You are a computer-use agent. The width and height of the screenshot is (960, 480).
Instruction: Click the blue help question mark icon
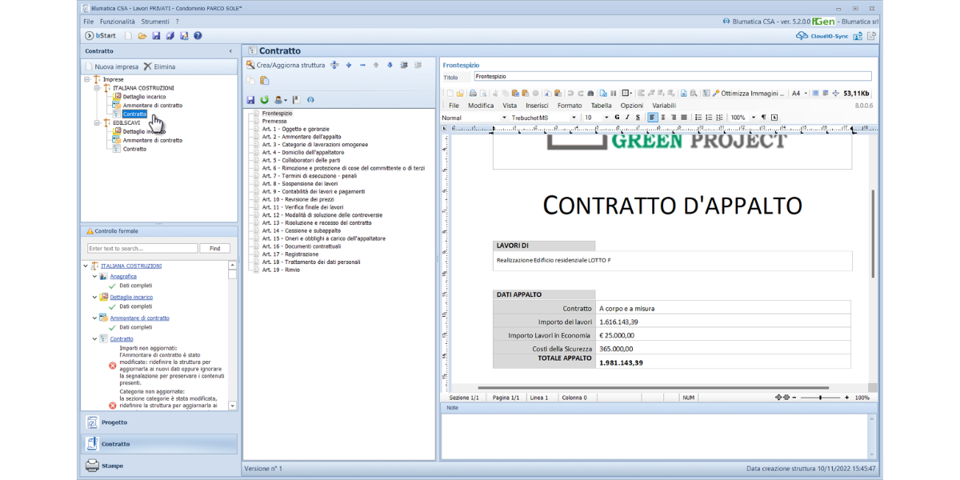click(x=198, y=36)
